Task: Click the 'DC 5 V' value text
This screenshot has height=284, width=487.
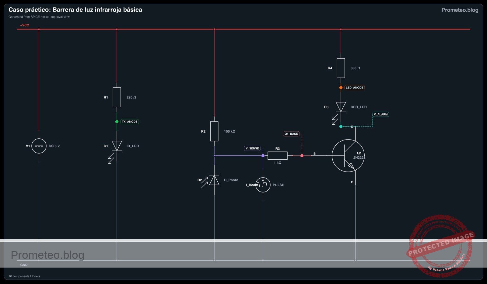Action: pos(54,146)
